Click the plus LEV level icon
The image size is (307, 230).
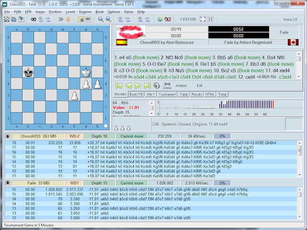click(40, 19)
